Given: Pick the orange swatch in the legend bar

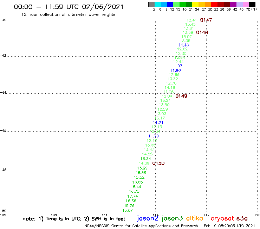Looking at the screenshot, I should pos(208,4).
